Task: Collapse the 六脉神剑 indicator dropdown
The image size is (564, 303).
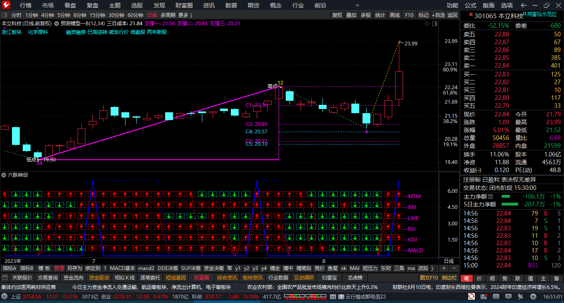Action: (4, 175)
